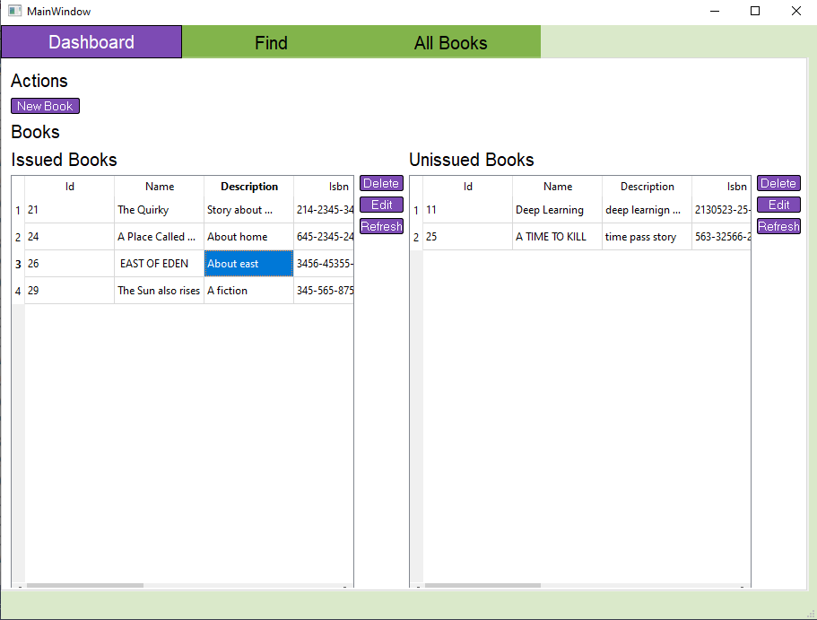Select A TIME TO KILL row
This screenshot has height=620, width=817.
557,236
